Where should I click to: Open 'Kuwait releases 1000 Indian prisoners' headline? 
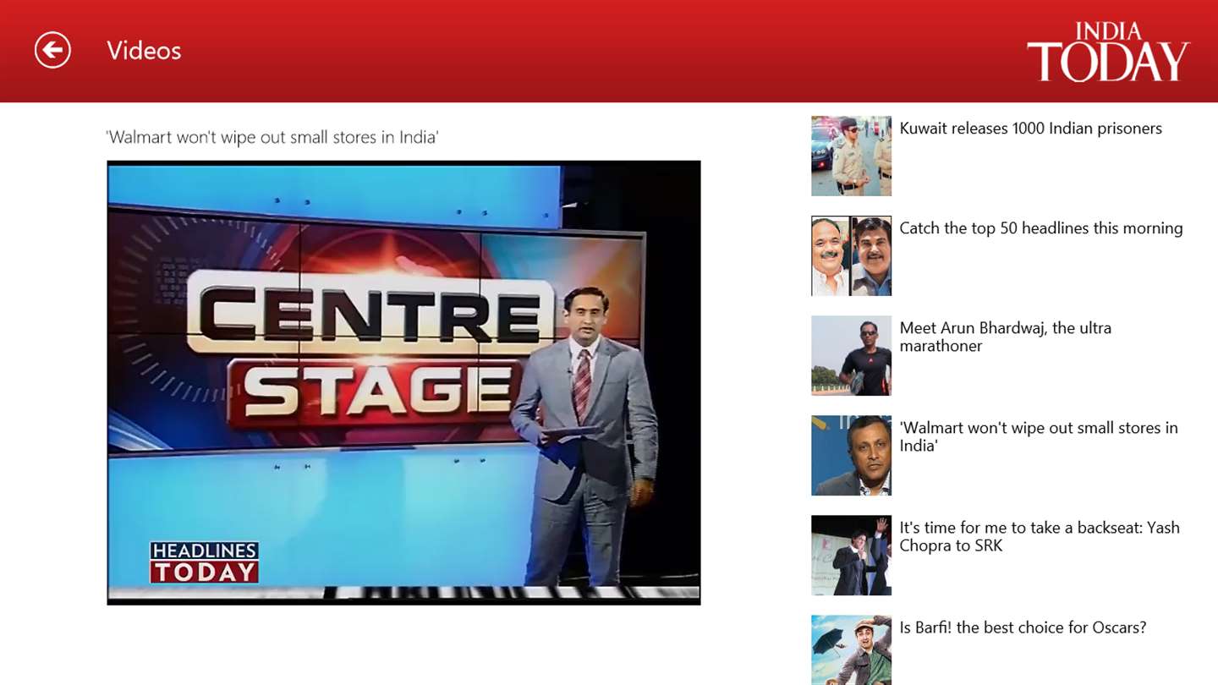(1030, 129)
